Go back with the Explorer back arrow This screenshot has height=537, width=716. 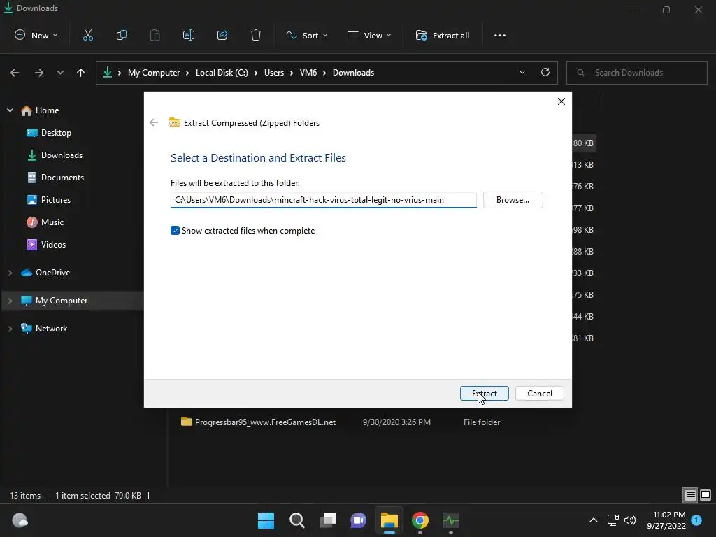(x=15, y=73)
